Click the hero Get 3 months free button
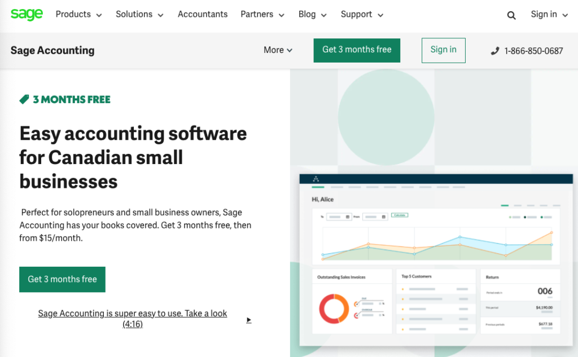The height and width of the screenshot is (357, 578). (x=62, y=279)
